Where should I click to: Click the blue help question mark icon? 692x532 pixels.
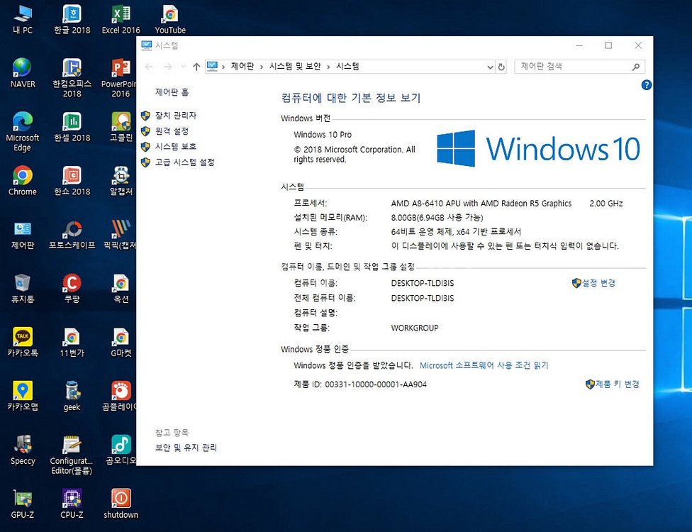646,85
